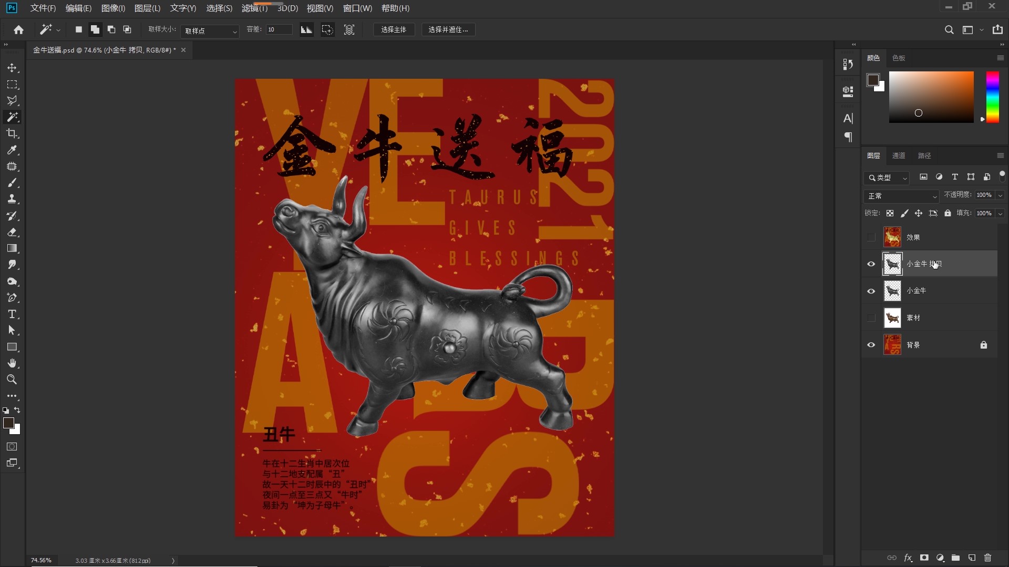Screen dimensions: 1009x567
Task: Click the 选择主体 button
Action: pos(394,30)
